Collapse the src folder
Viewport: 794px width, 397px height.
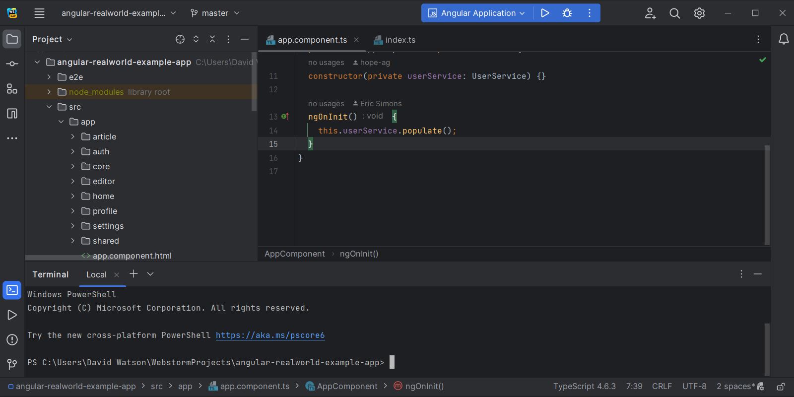coord(49,107)
